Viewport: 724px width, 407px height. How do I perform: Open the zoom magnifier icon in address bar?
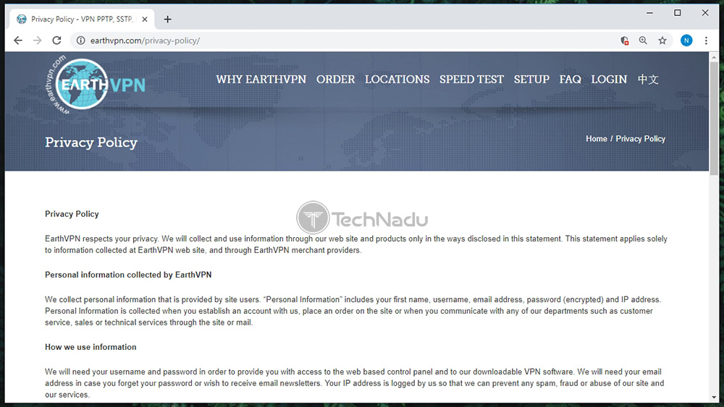643,40
